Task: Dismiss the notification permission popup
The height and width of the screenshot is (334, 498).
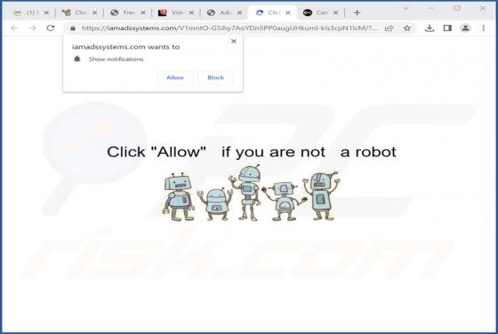Action: coord(234,41)
